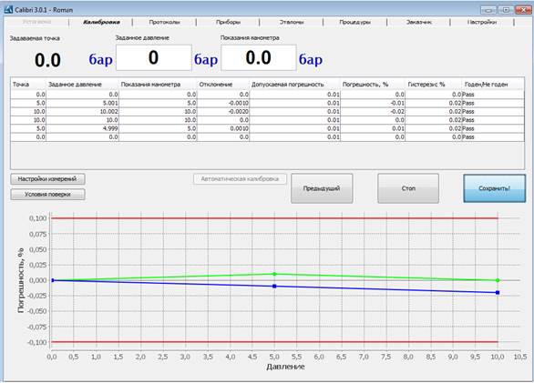Open the Настройки tab

[x=482, y=22]
